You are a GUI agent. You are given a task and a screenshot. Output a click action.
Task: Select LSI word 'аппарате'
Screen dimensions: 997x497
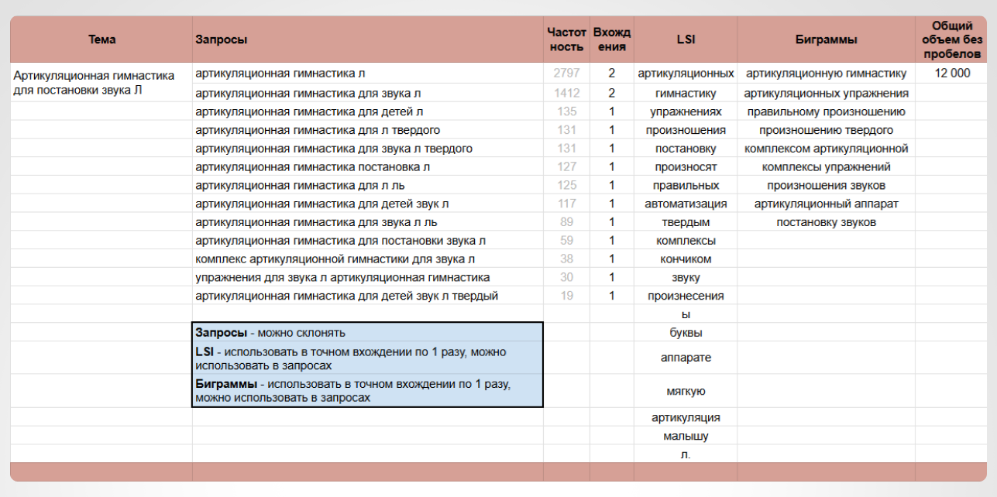pyautogui.click(x=686, y=358)
